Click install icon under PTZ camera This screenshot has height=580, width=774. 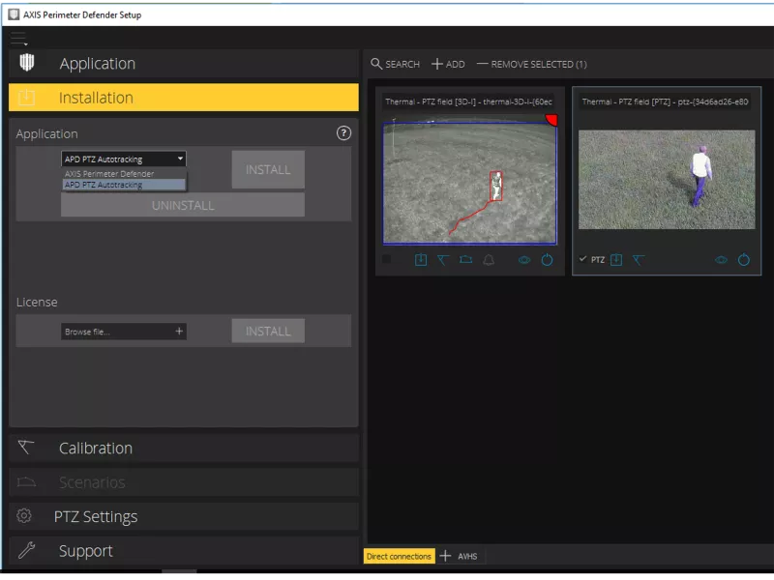point(616,260)
